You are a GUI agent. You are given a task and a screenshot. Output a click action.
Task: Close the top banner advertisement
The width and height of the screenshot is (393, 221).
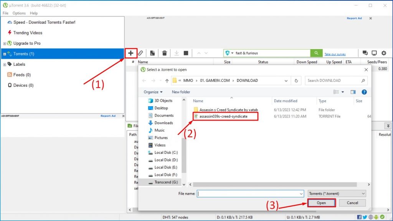(370, 18)
